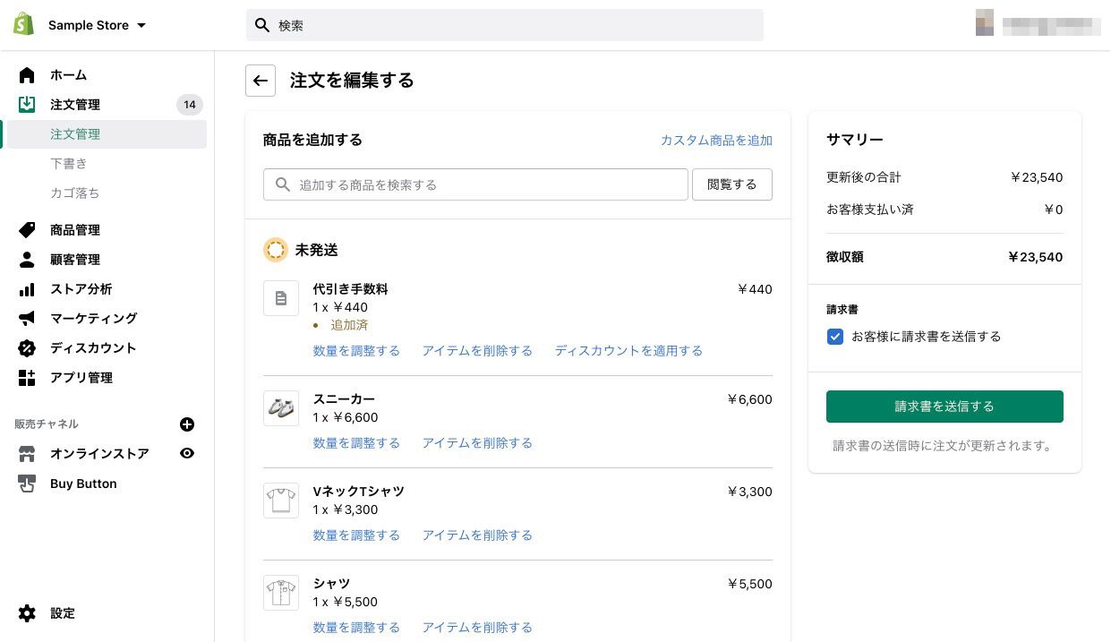Click the settings gear icon

point(27,613)
